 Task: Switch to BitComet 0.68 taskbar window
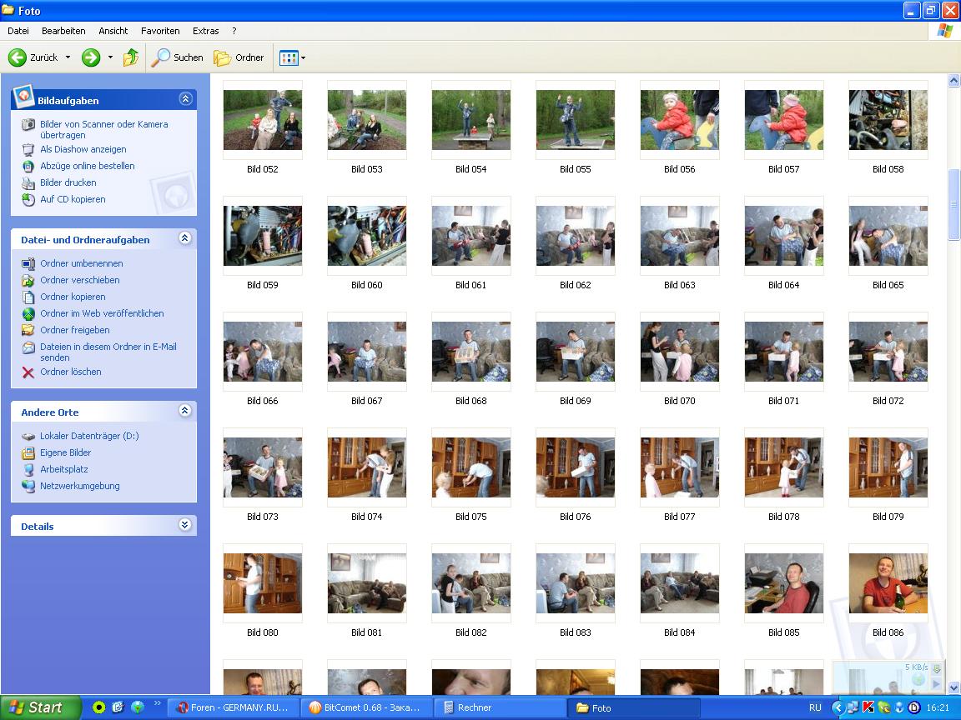click(x=366, y=707)
